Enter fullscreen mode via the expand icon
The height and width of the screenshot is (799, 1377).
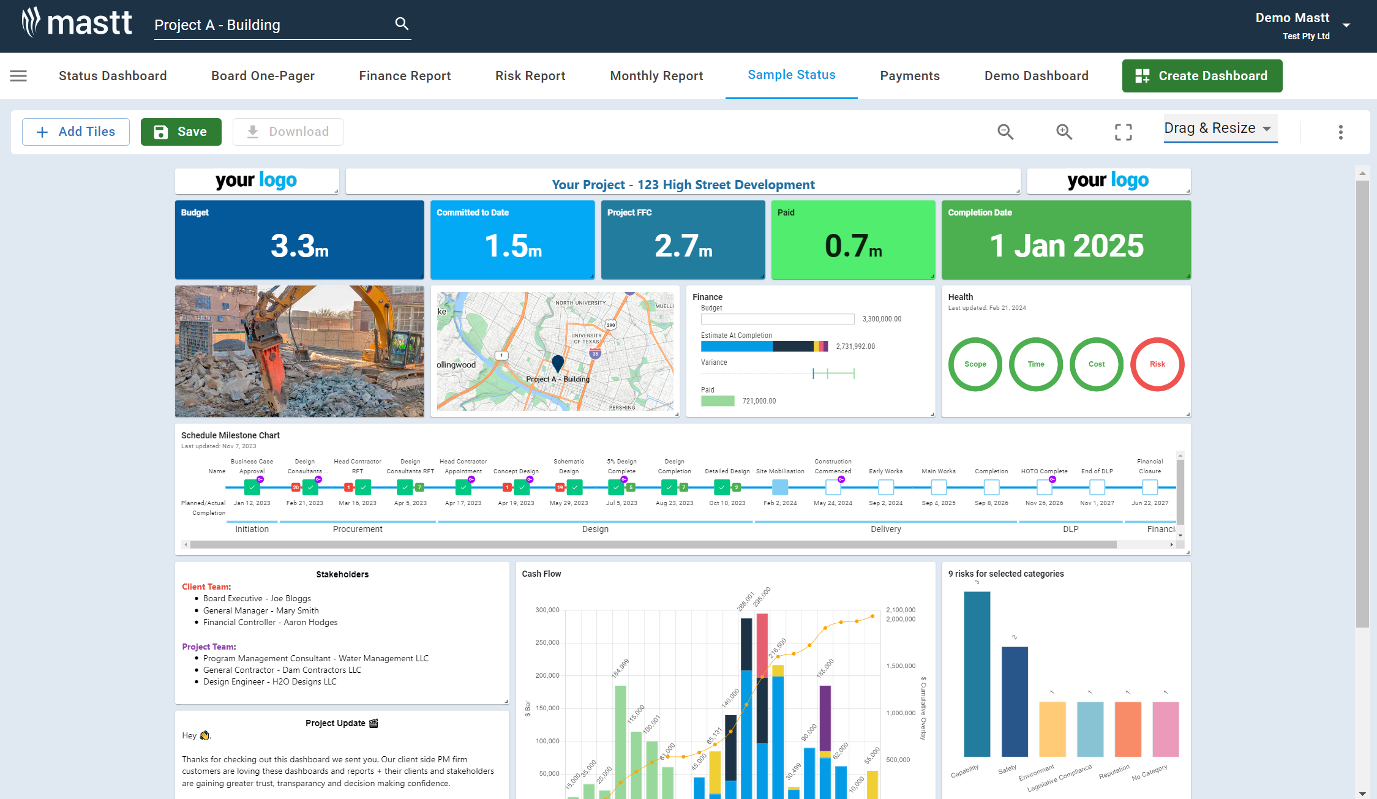[x=1123, y=132]
